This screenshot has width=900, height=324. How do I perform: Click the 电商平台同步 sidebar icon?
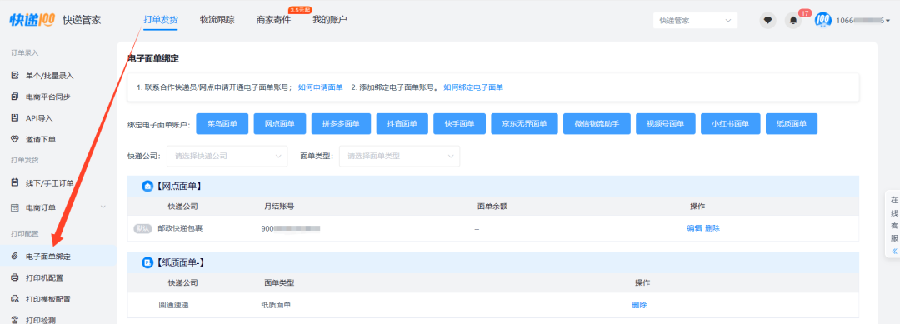(16, 97)
